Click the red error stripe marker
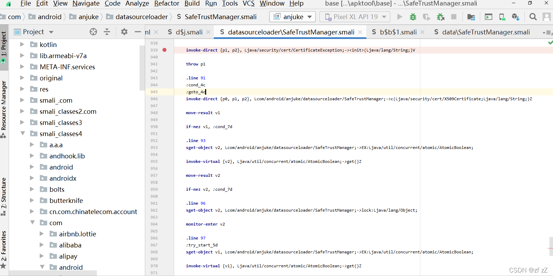Image resolution: width=553 pixels, height=276 pixels. [550, 249]
